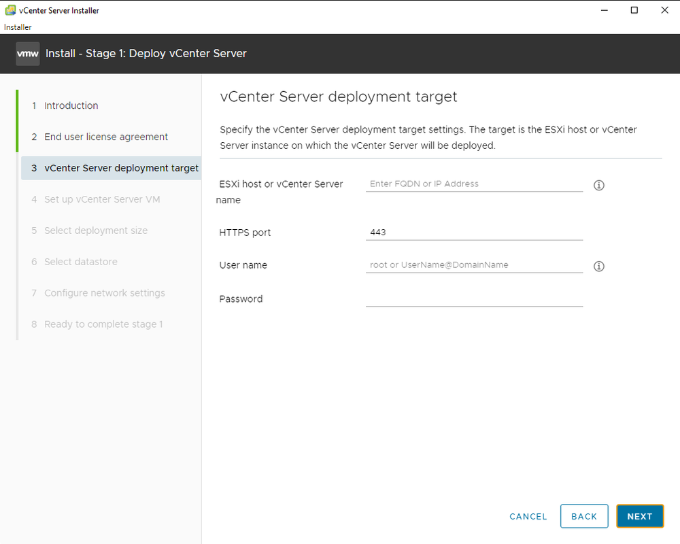The height and width of the screenshot is (544, 680).
Task: Open the Installer menu
Action: point(18,27)
